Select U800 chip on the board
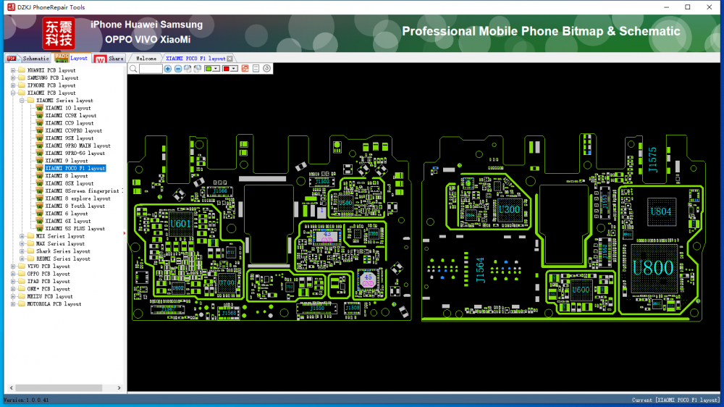This screenshot has height=407, width=724. (652, 267)
